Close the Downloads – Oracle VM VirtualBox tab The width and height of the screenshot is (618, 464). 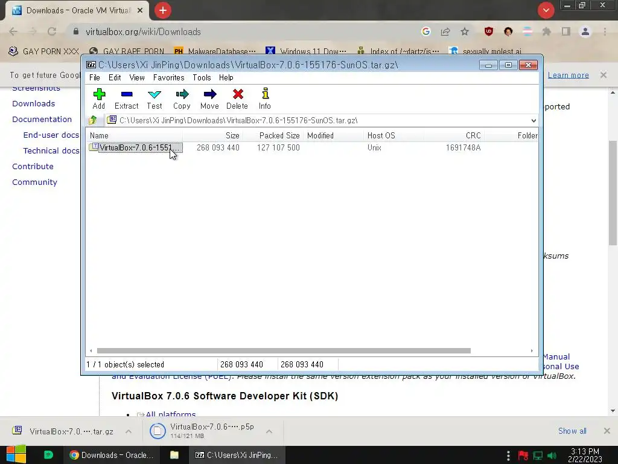coord(140,11)
